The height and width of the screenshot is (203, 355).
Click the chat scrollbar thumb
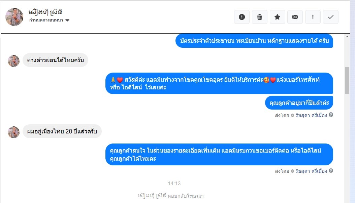[x=347, y=80]
